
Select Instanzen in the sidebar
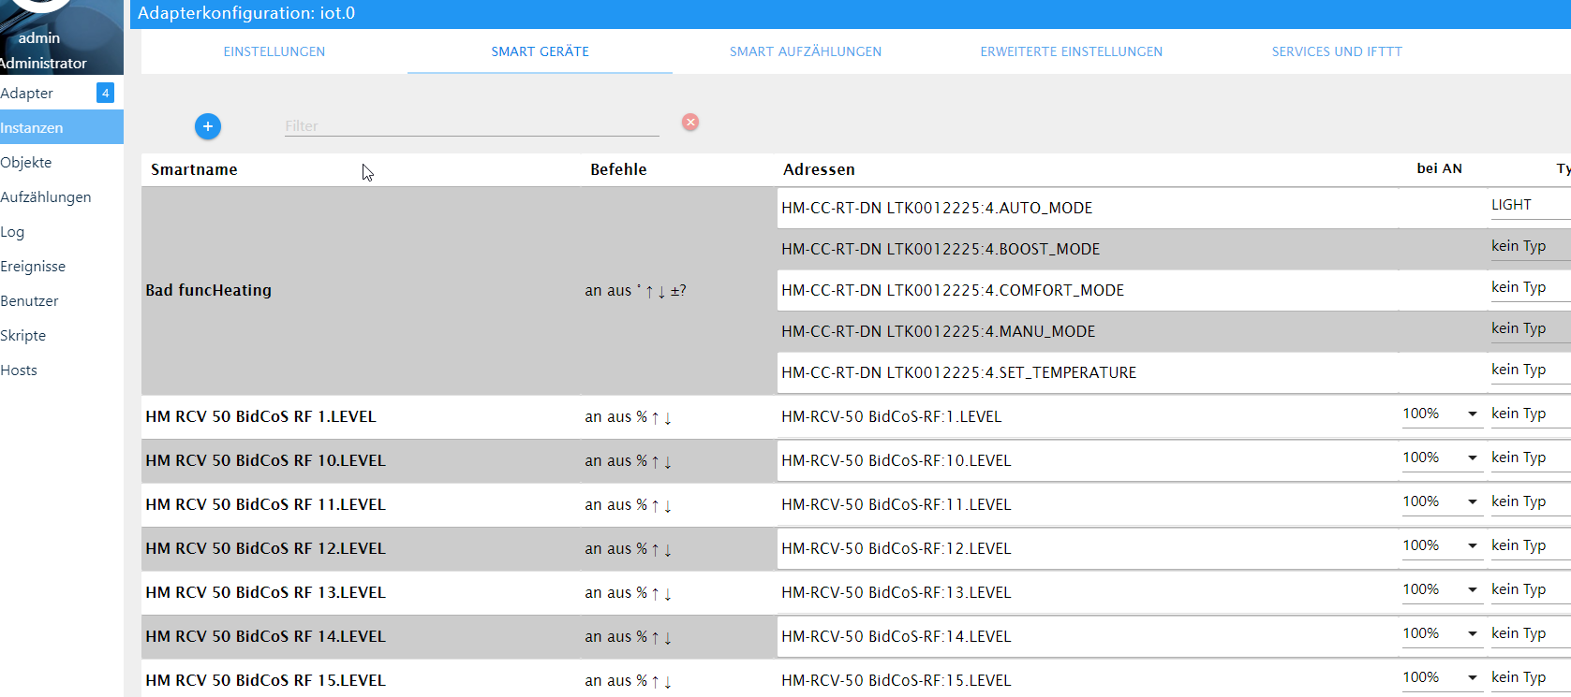tap(62, 127)
